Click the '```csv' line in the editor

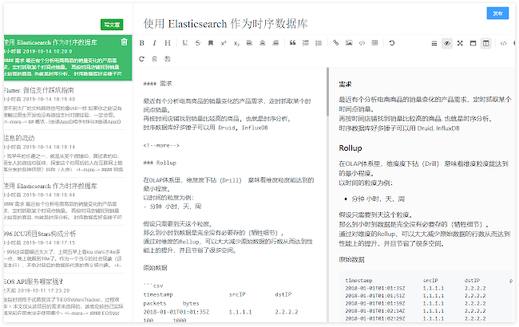click(x=153, y=286)
